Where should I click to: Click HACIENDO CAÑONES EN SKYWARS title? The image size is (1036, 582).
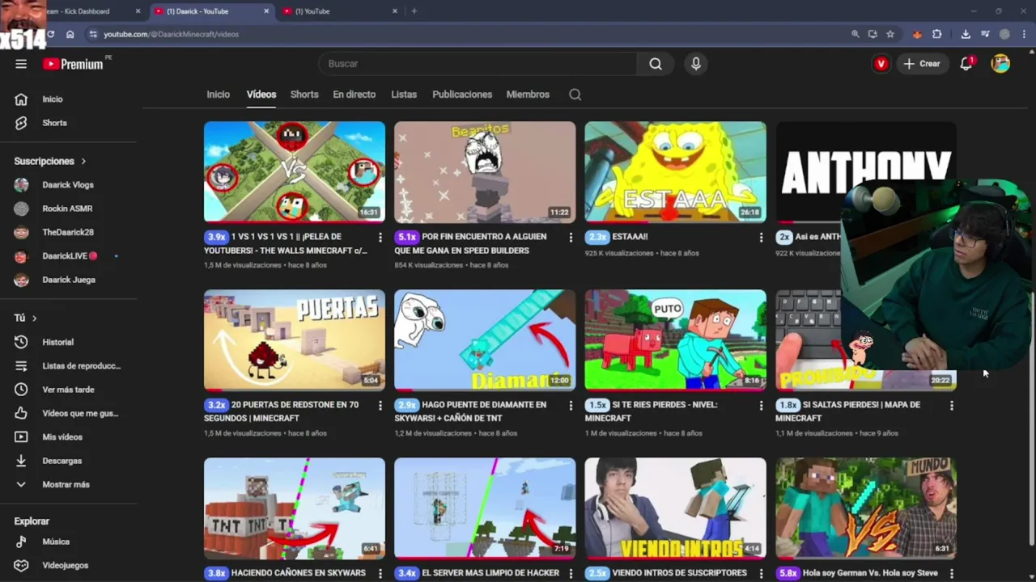pos(299,573)
